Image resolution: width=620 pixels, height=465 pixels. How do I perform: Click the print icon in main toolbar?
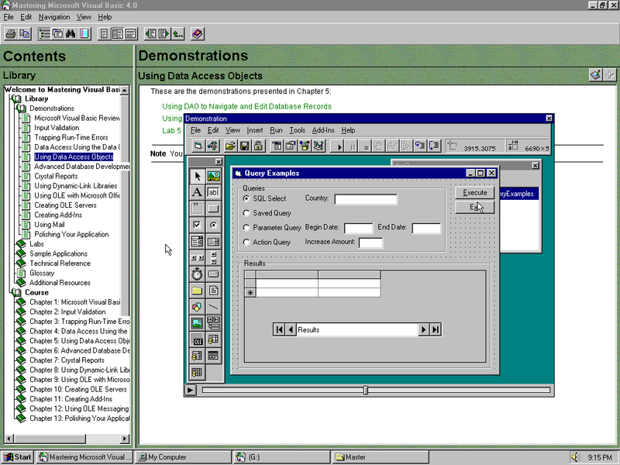point(11,34)
